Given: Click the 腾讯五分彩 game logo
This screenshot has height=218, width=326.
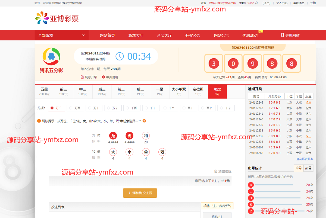Looking at the screenshot, I should coord(51,60).
